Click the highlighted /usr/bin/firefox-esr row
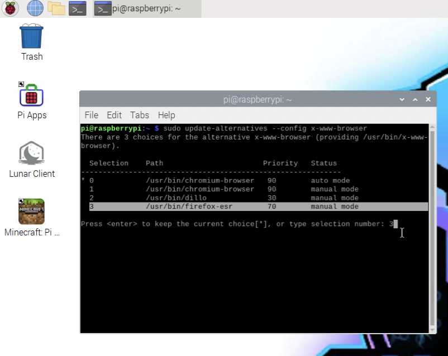448x356 pixels. (259, 206)
